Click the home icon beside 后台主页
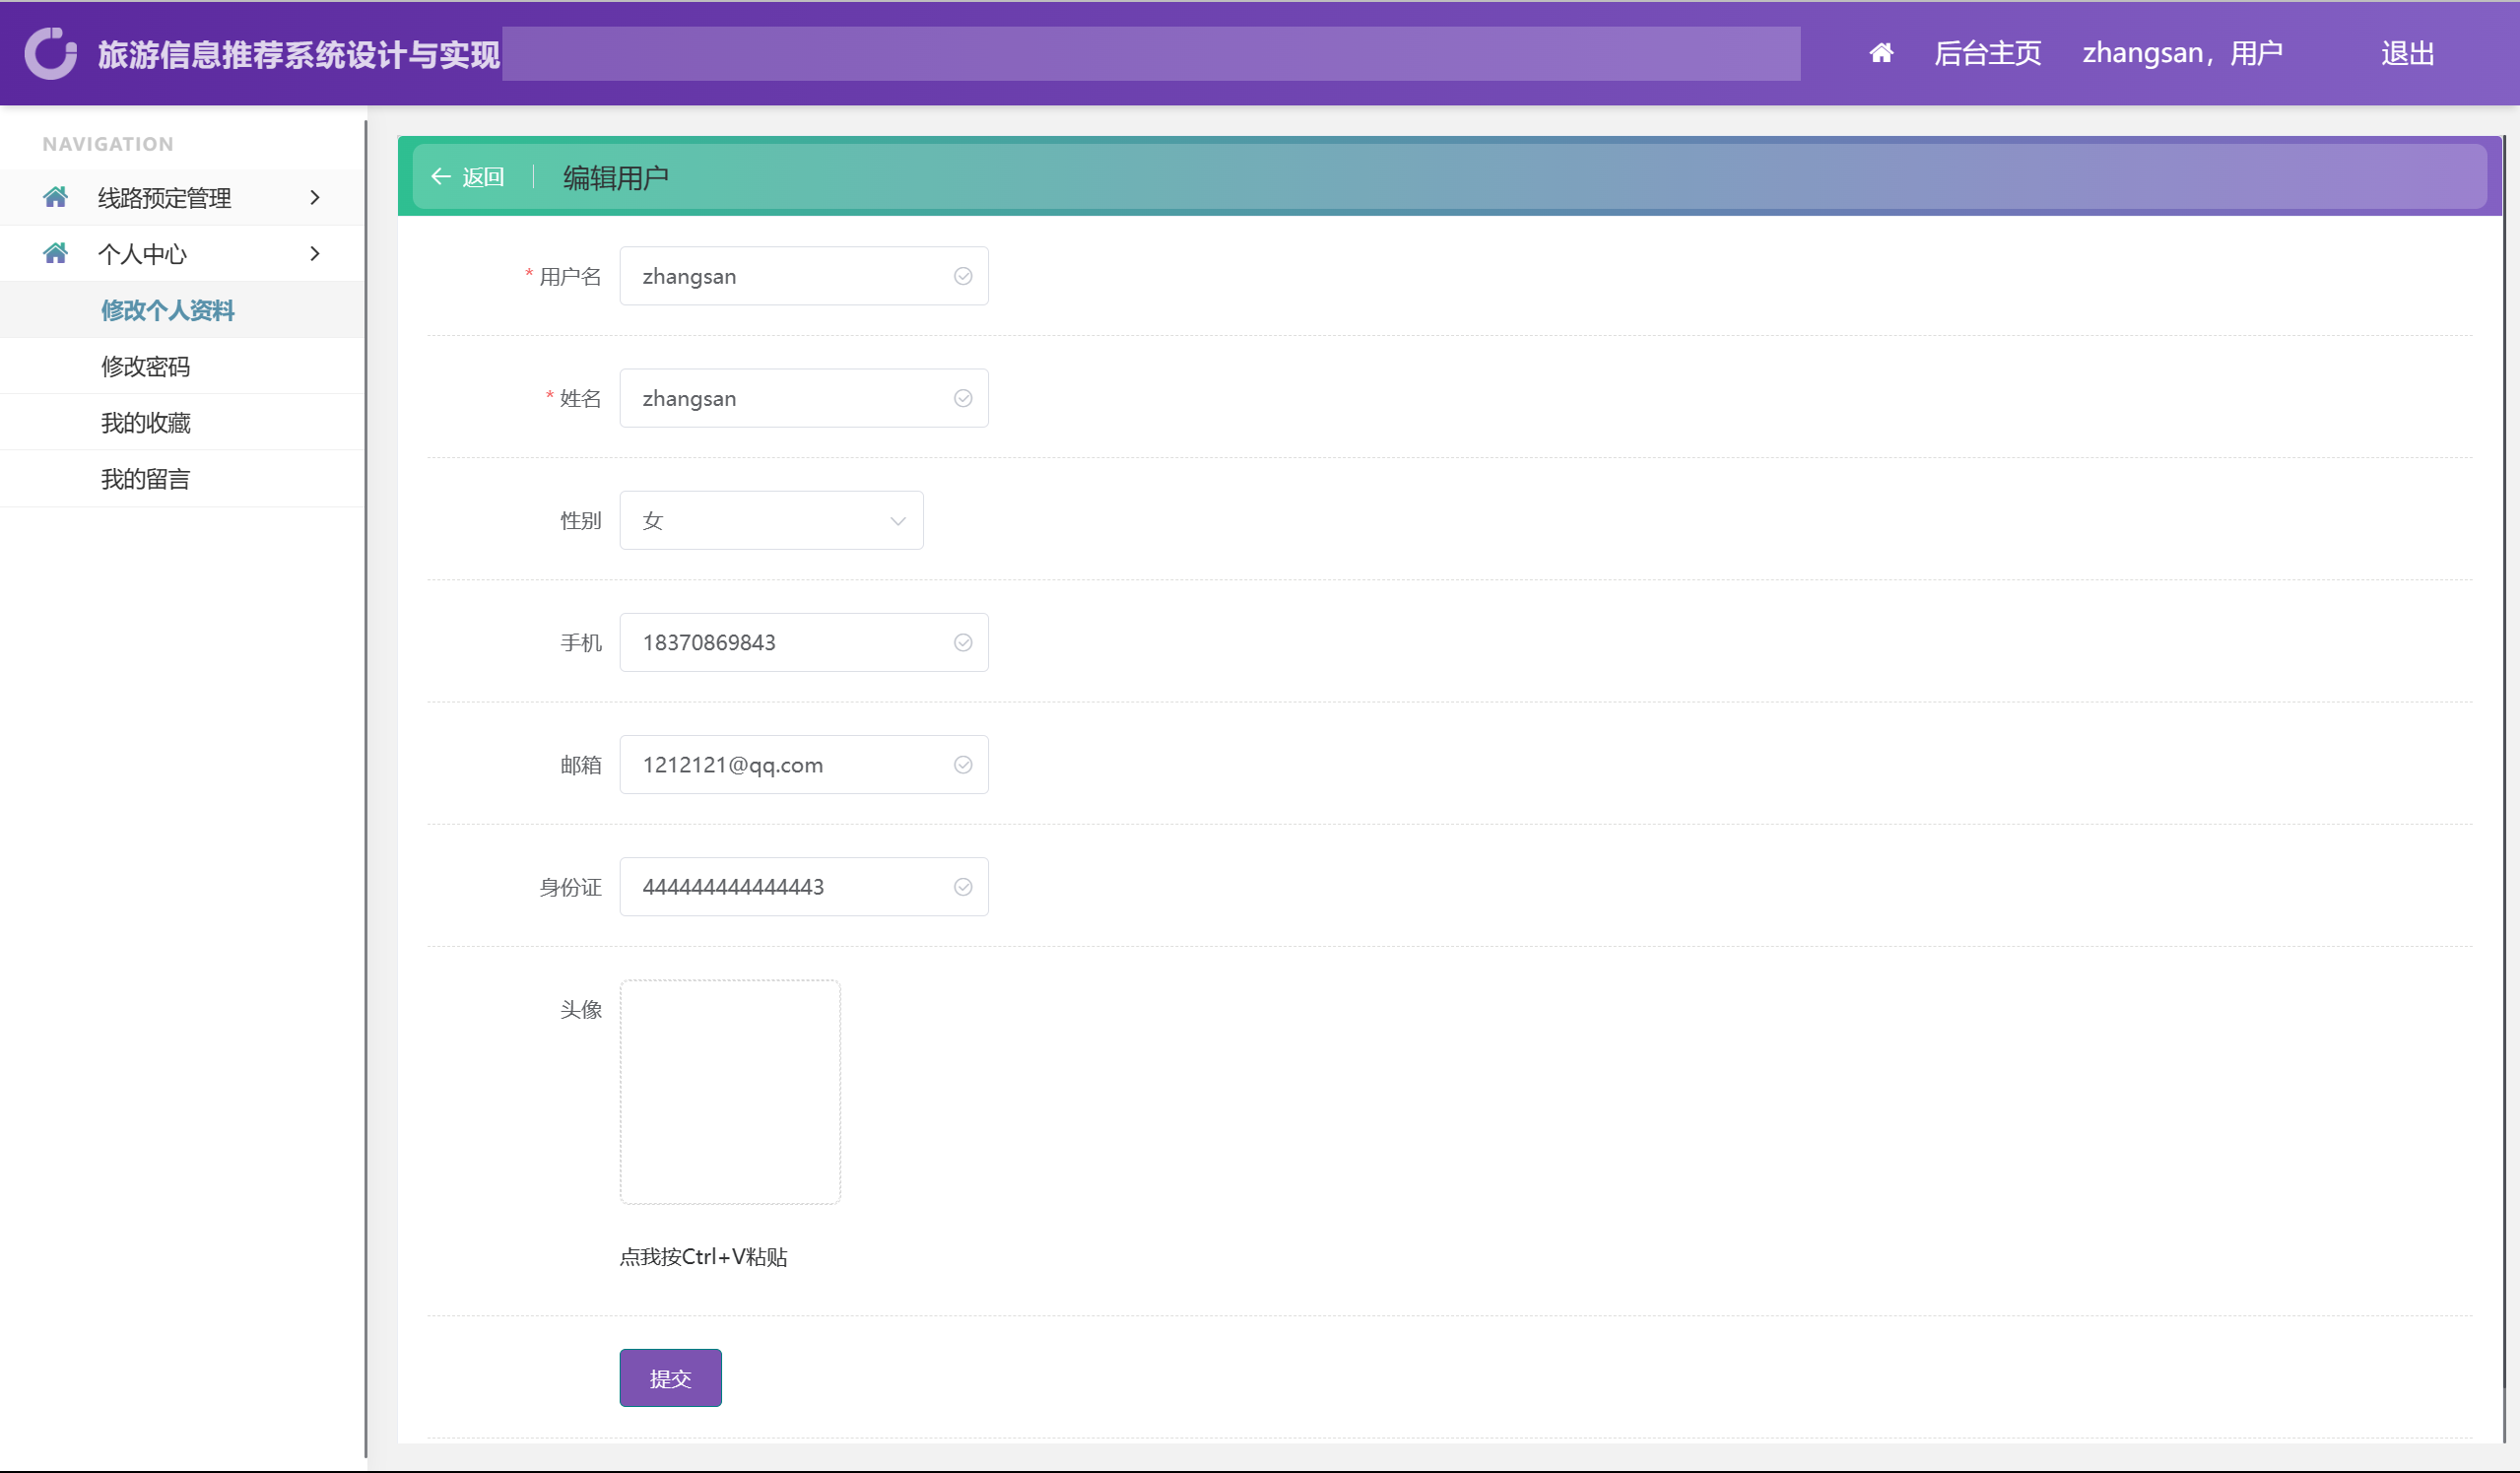The height and width of the screenshot is (1473, 2520). tap(1881, 53)
